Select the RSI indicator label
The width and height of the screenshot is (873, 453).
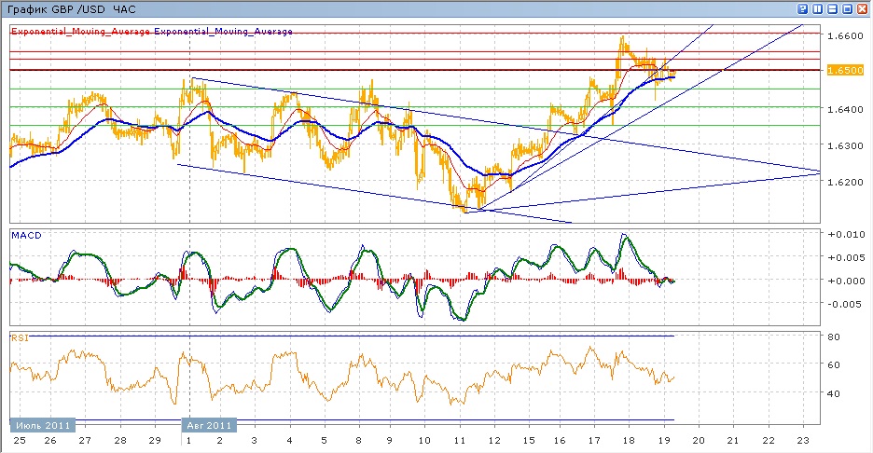coord(19,337)
